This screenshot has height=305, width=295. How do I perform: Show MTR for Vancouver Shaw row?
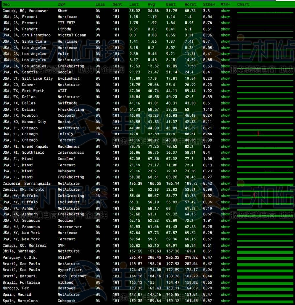[225, 11]
